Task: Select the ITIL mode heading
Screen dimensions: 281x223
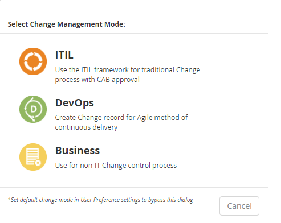Action: [x=64, y=55]
